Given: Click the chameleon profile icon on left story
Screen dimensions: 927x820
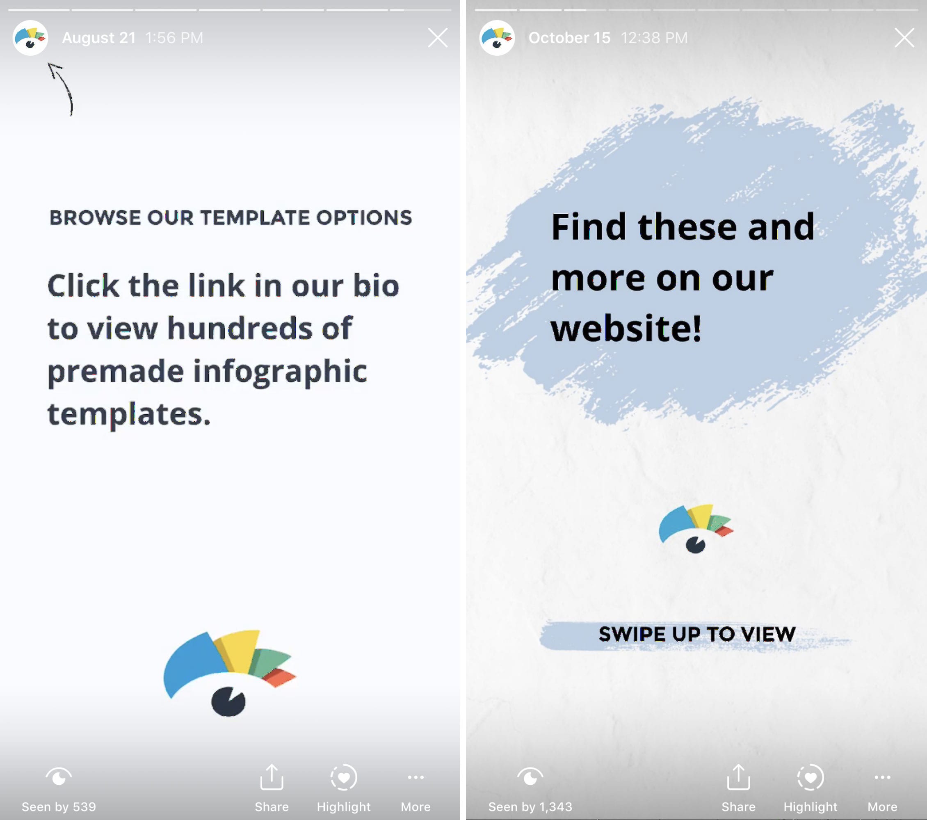Looking at the screenshot, I should tap(29, 37).
